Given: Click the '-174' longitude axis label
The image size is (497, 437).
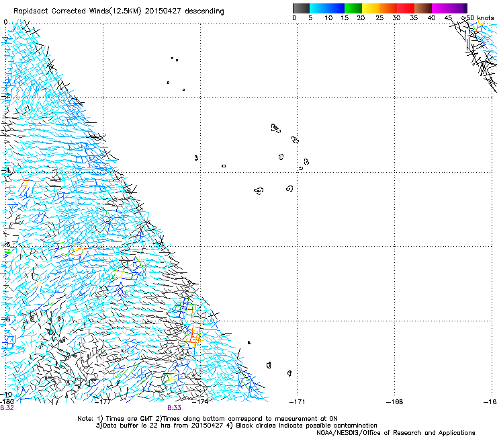Looking at the screenshot, I should tap(200, 402).
